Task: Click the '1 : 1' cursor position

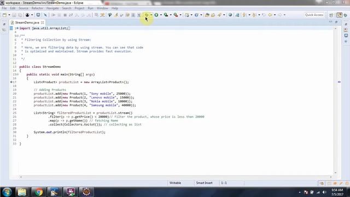Action: coord(224,183)
